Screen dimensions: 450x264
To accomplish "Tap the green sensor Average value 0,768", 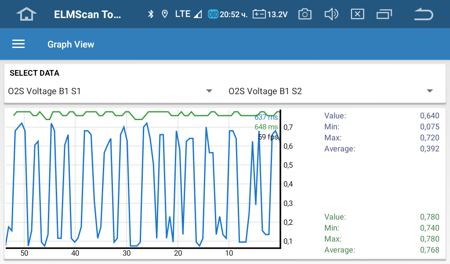I will pyautogui.click(x=429, y=250).
